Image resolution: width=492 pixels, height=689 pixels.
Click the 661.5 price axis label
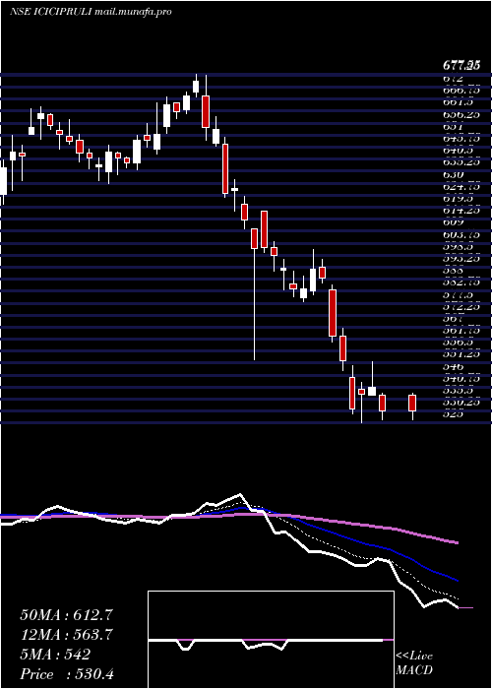pyautogui.click(x=461, y=102)
